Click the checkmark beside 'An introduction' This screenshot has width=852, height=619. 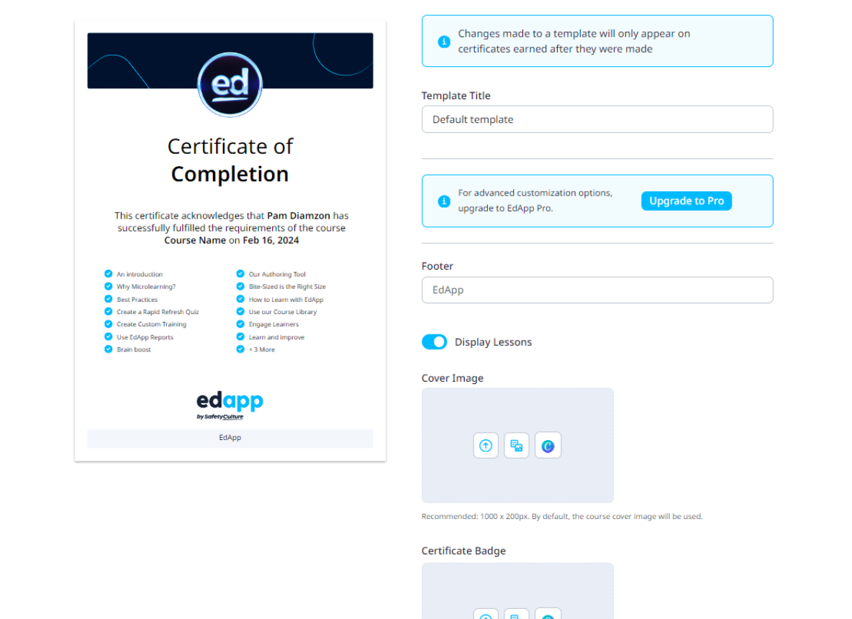coord(109,274)
